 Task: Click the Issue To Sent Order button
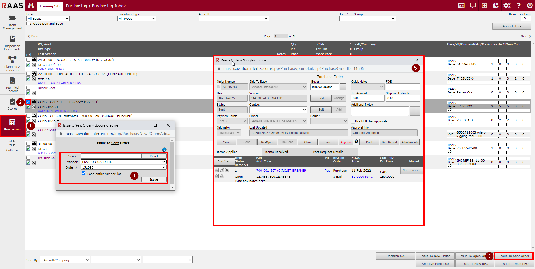[514, 256]
